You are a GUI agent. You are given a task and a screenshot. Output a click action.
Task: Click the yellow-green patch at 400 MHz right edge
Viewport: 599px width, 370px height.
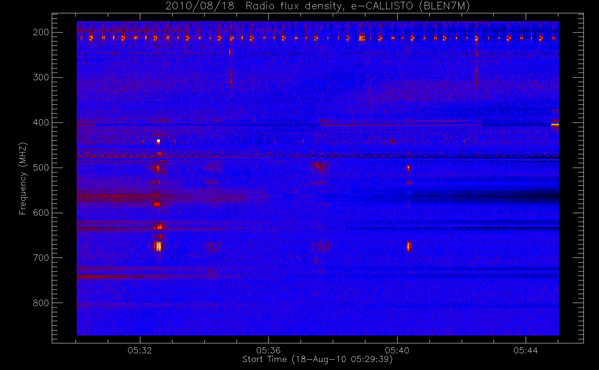[x=555, y=125]
